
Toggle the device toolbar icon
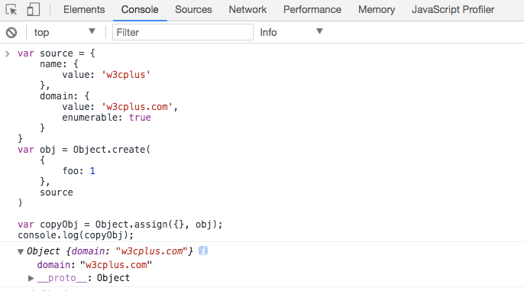click(x=33, y=9)
